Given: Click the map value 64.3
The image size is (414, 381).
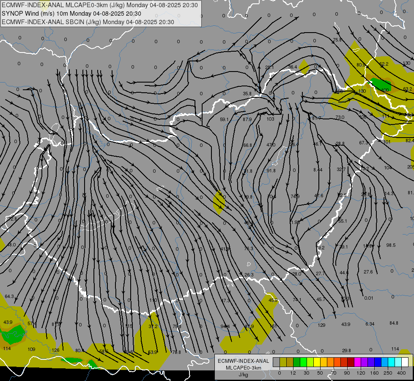Looking at the screenshot, I should [9, 297].
